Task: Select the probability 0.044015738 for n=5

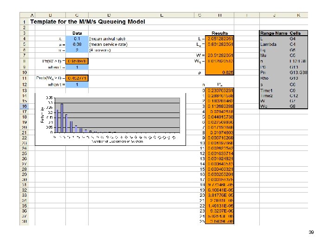Action: [x=219, y=117]
